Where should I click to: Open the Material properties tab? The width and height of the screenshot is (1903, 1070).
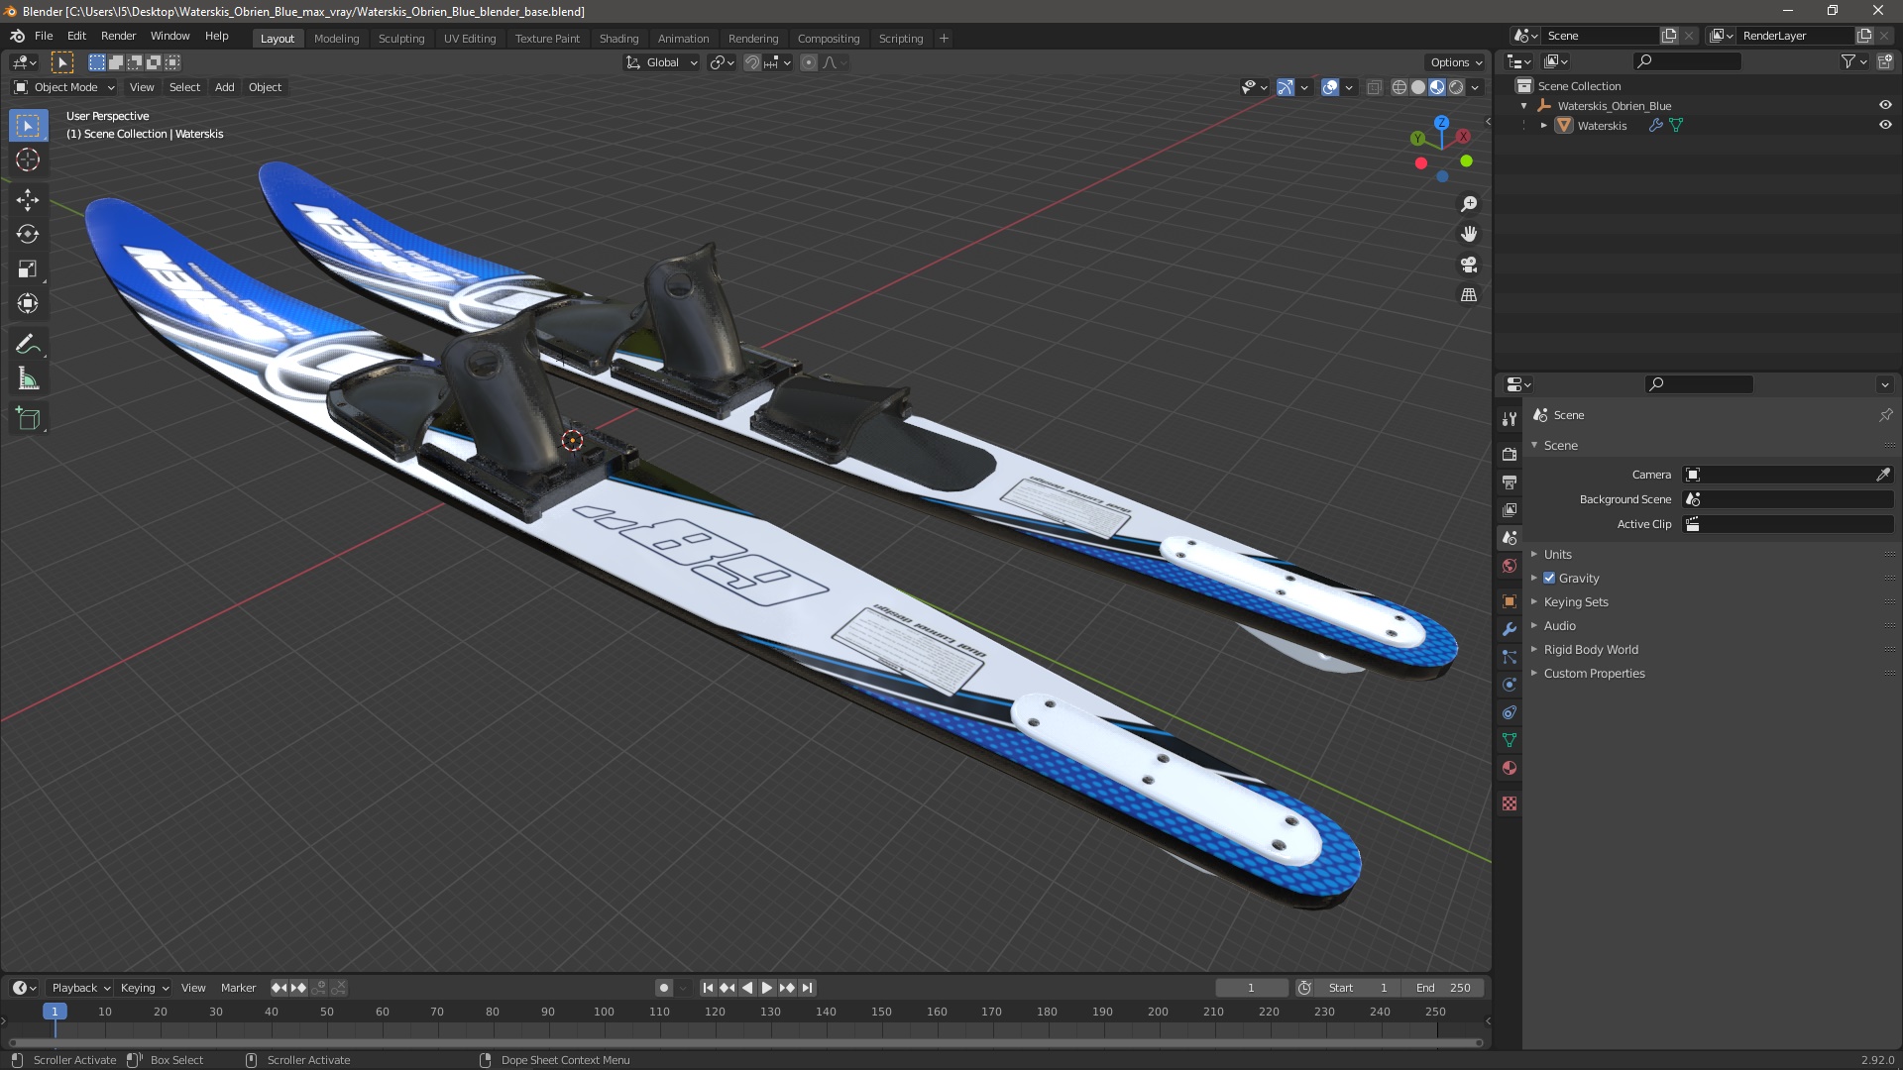pyautogui.click(x=1510, y=768)
